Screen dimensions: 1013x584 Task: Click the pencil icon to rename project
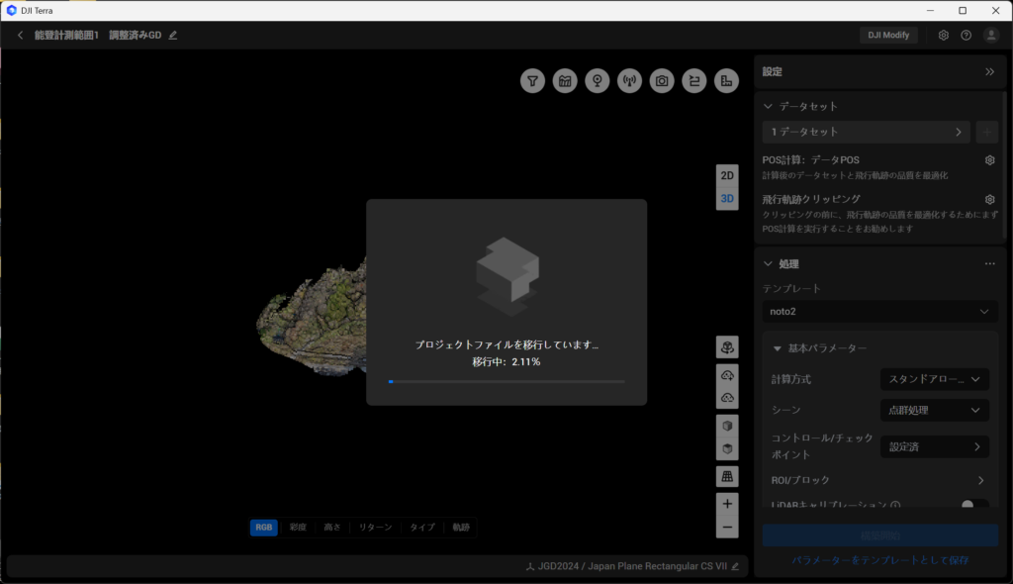pos(173,35)
